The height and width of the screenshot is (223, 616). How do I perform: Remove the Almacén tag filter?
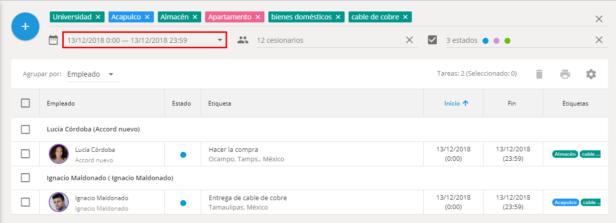pos(195,17)
